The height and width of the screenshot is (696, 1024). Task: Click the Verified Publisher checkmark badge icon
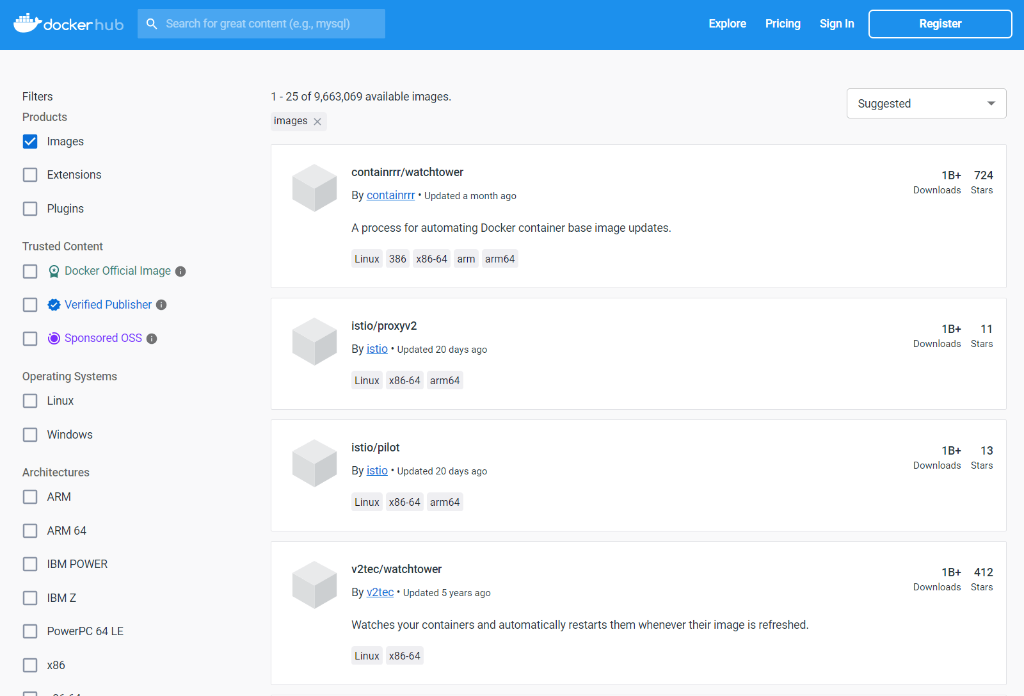54,305
